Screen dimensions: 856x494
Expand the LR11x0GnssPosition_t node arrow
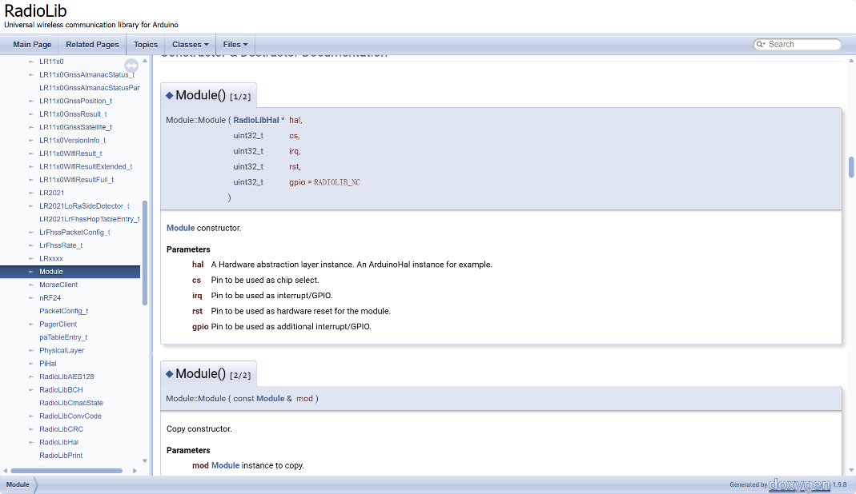coord(31,101)
